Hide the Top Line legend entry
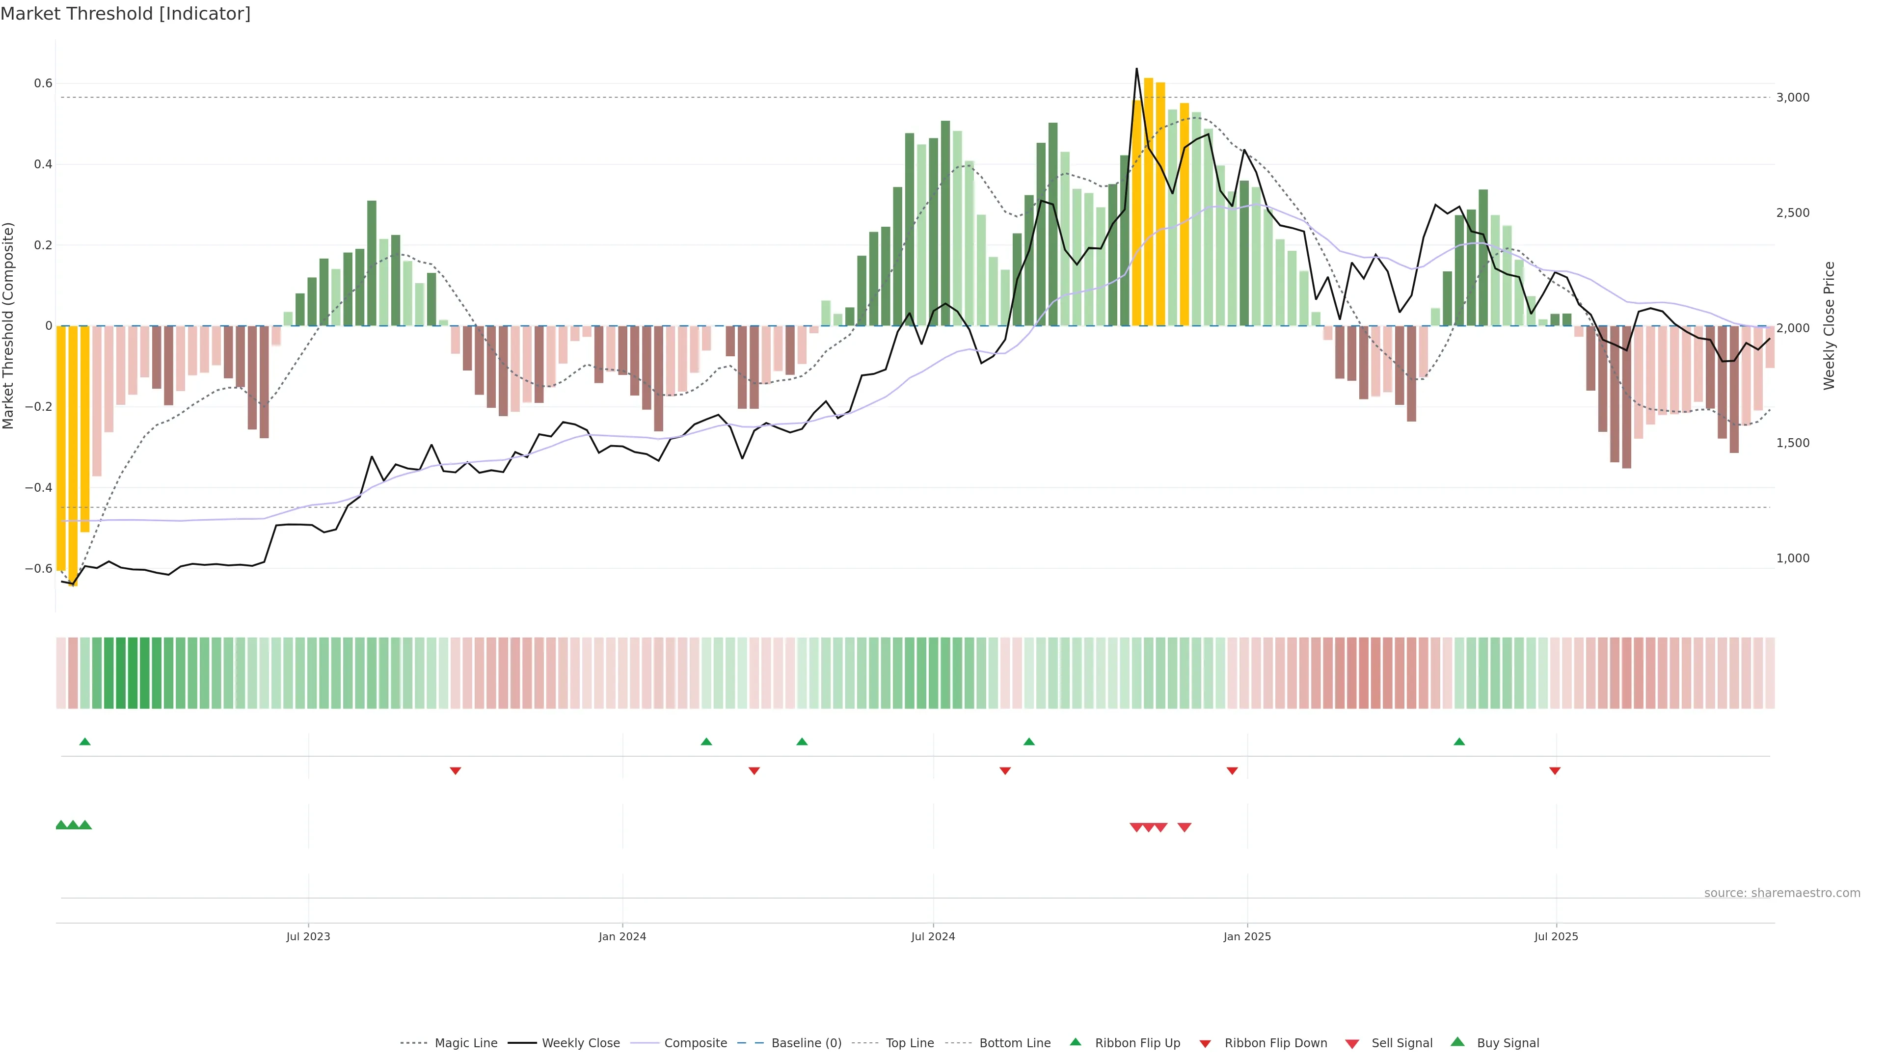Image resolution: width=1885 pixels, height=1060 pixels. 910,1043
